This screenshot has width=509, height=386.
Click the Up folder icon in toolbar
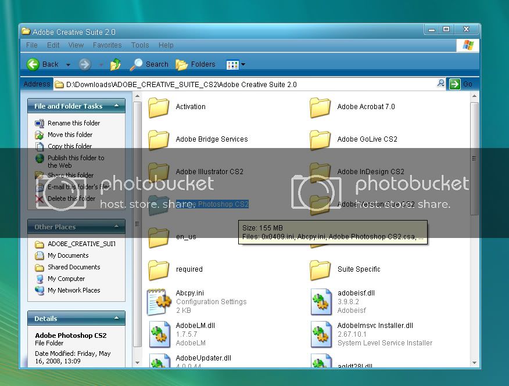tap(116, 64)
